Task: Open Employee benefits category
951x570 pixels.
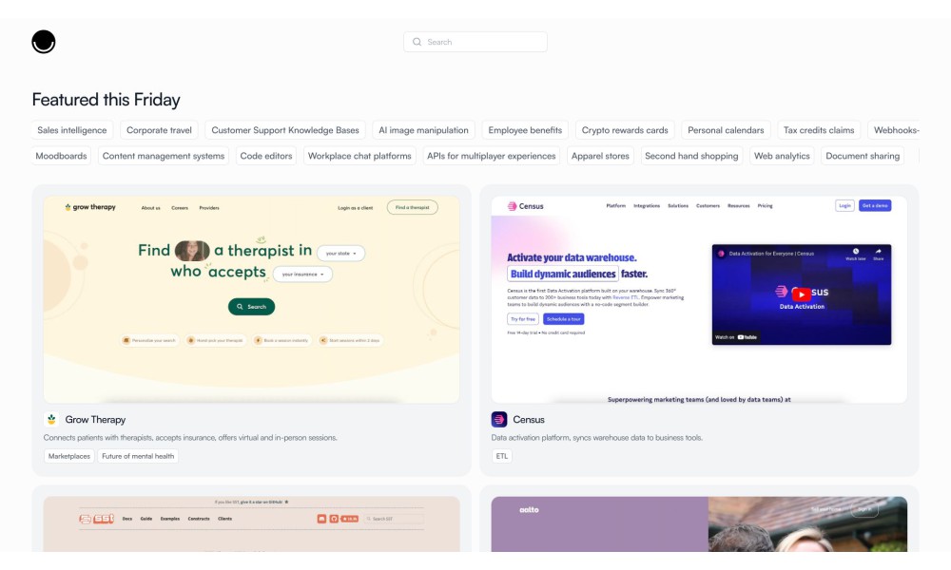Action: [525, 130]
